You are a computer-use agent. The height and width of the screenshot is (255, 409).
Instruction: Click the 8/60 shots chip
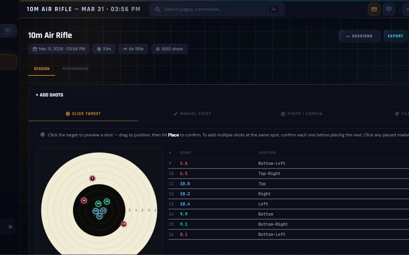(169, 49)
